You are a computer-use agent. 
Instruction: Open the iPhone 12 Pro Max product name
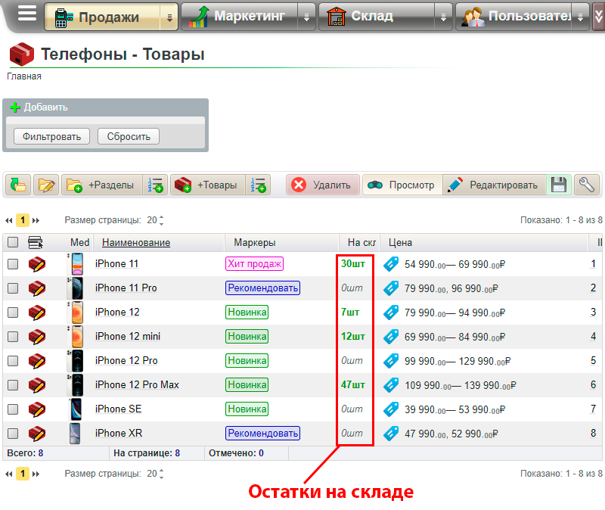pos(137,385)
